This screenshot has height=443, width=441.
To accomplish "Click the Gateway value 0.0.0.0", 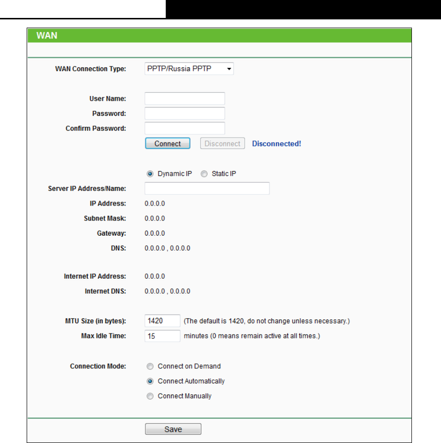I will [155, 233].
